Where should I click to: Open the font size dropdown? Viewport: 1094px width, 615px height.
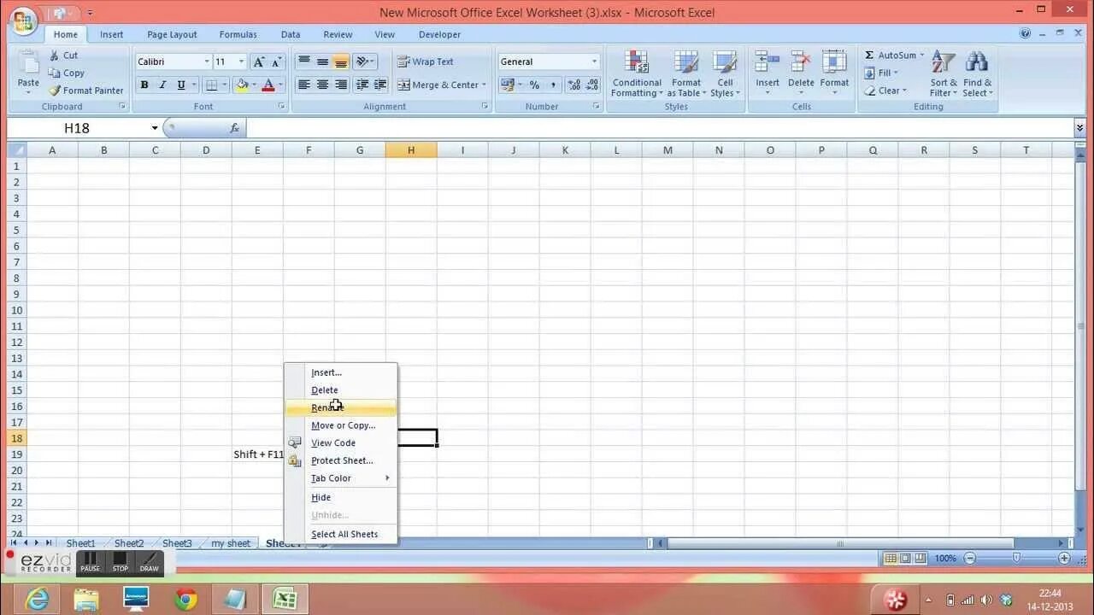pyautogui.click(x=242, y=61)
